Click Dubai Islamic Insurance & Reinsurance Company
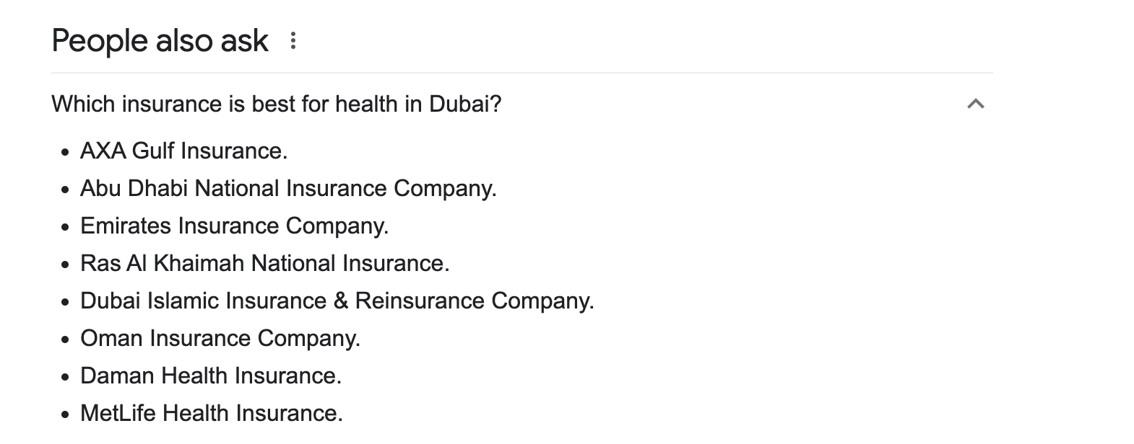The image size is (1134, 444). click(x=337, y=301)
